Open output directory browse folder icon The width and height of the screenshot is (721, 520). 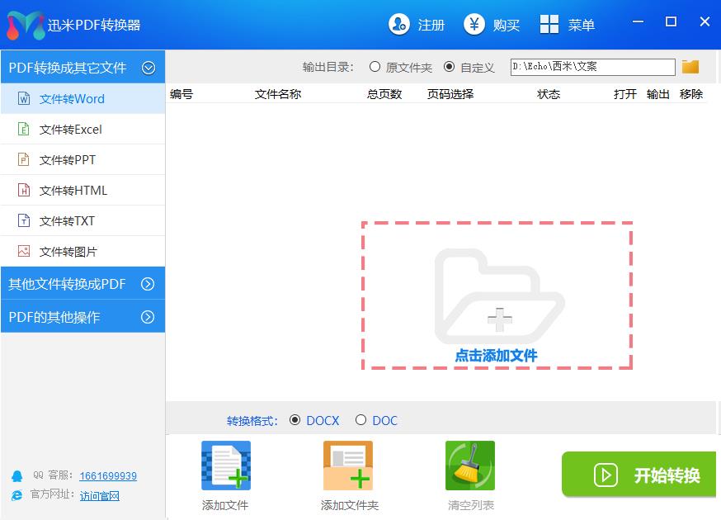point(690,67)
